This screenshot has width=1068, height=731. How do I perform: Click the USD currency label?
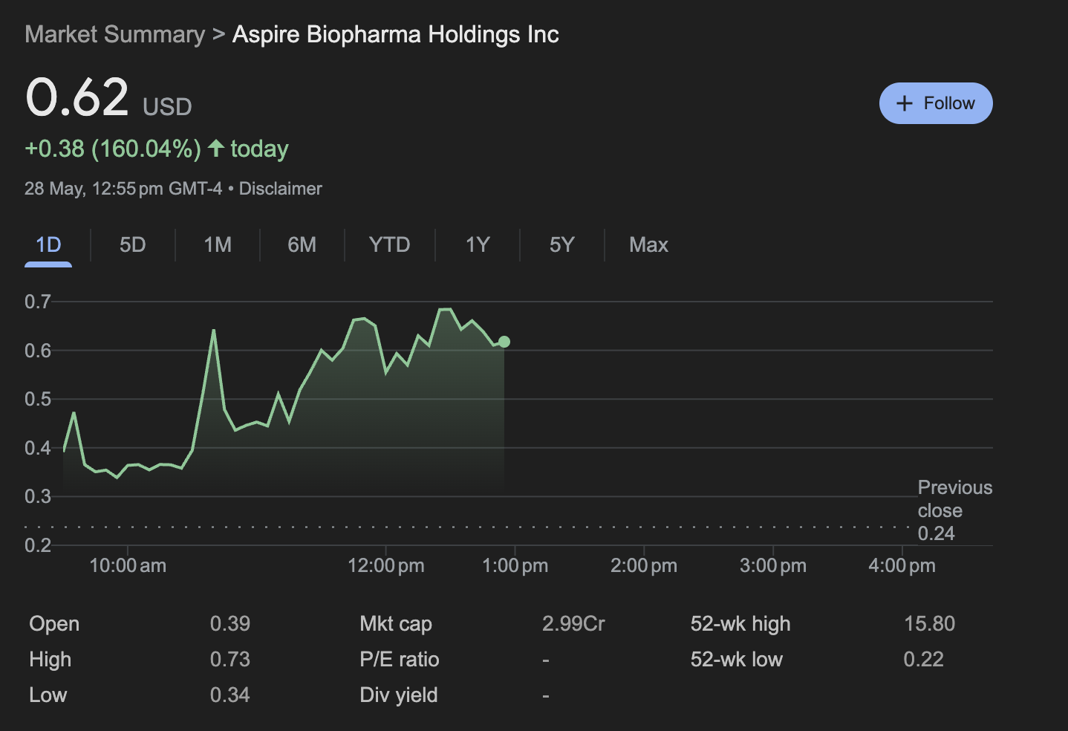pyautogui.click(x=167, y=107)
